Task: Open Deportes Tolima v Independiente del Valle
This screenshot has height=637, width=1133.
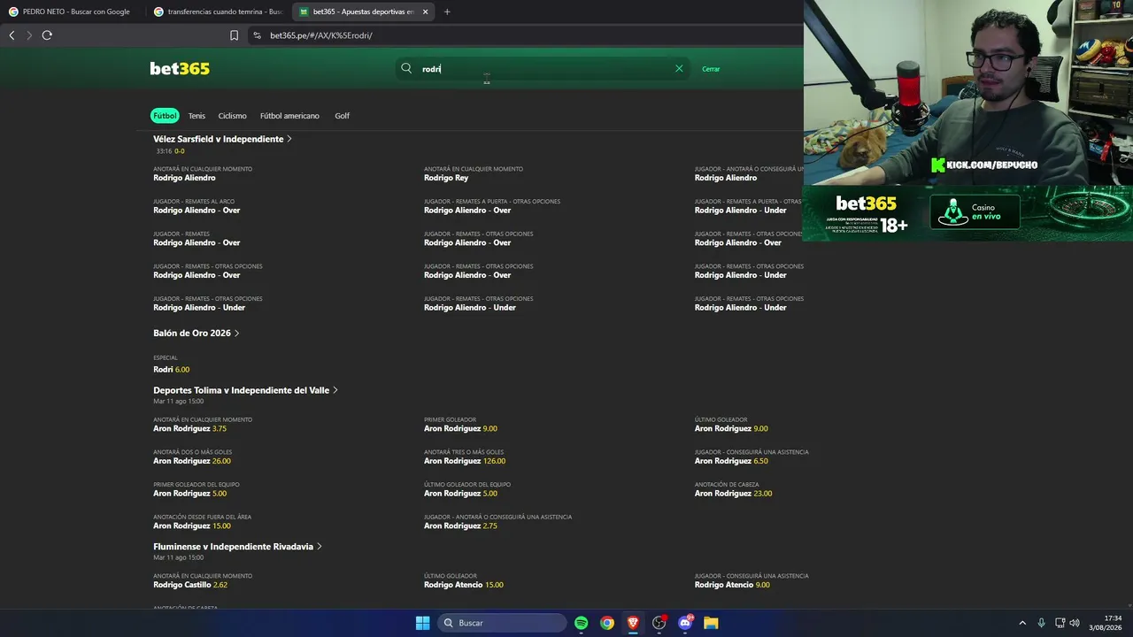Action: click(245, 390)
